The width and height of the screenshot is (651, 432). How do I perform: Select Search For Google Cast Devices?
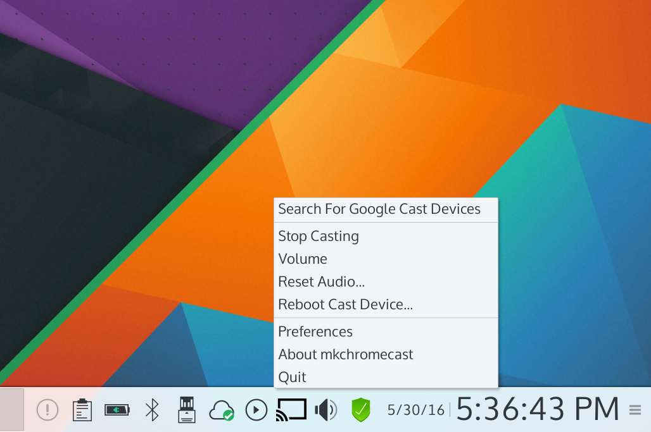379,209
